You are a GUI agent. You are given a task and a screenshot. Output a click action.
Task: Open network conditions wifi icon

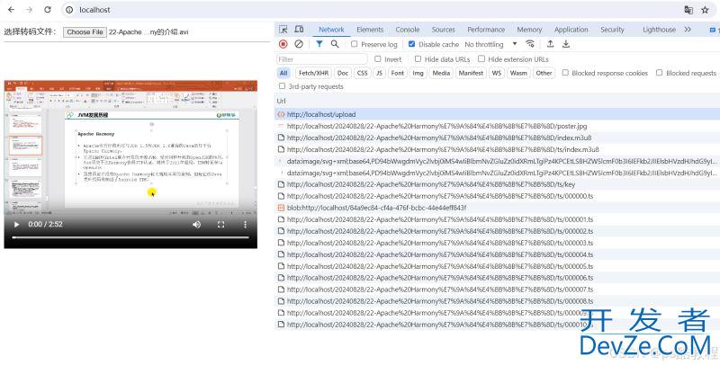(x=530, y=44)
